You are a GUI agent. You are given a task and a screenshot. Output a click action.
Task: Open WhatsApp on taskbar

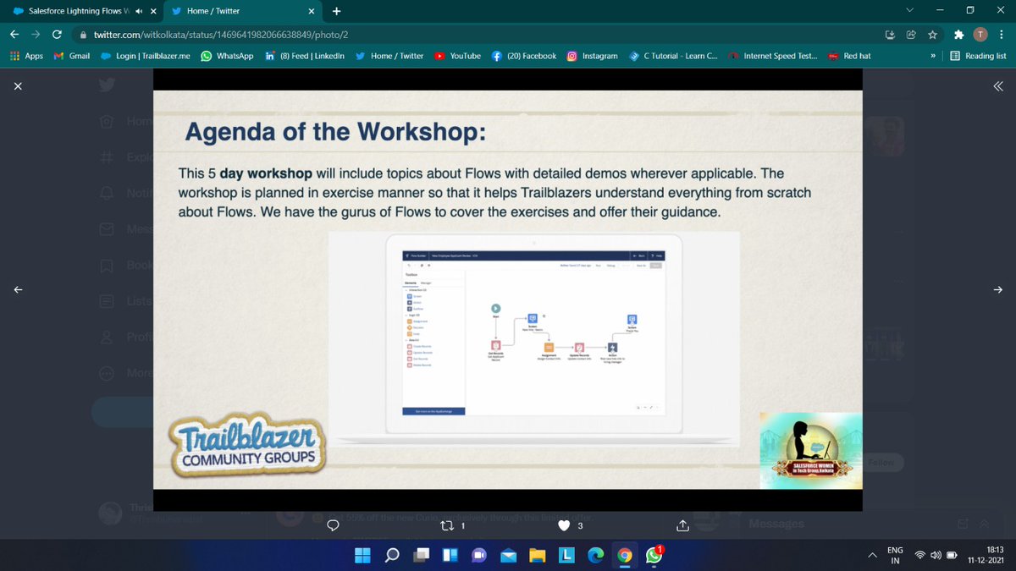[654, 555]
